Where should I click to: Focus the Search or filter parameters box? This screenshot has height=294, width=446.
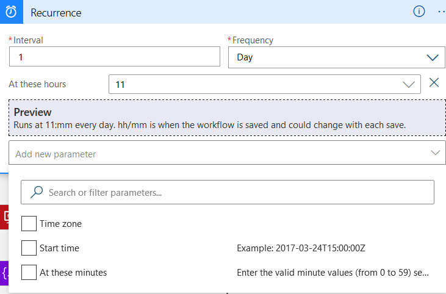[x=228, y=192]
